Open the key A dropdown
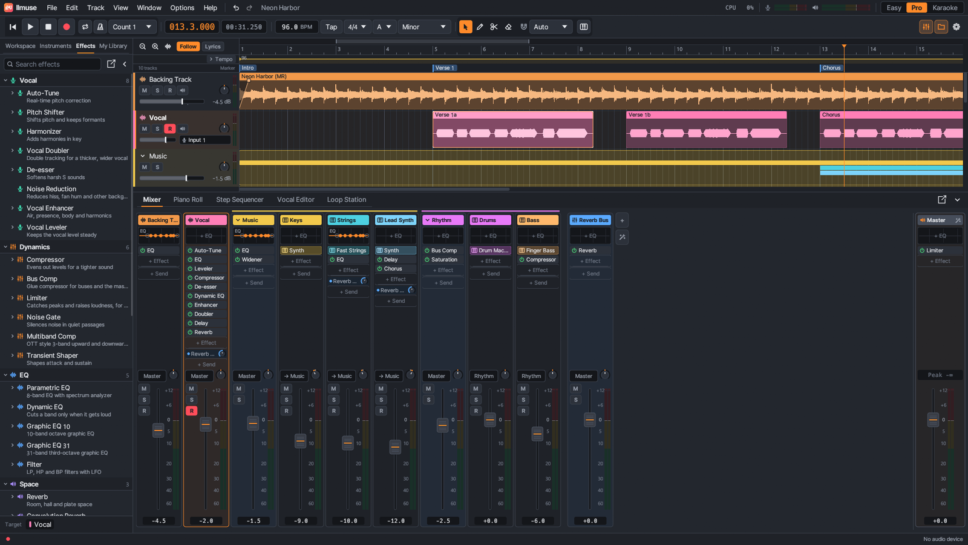Image resolution: width=968 pixels, height=545 pixels. pos(384,27)
